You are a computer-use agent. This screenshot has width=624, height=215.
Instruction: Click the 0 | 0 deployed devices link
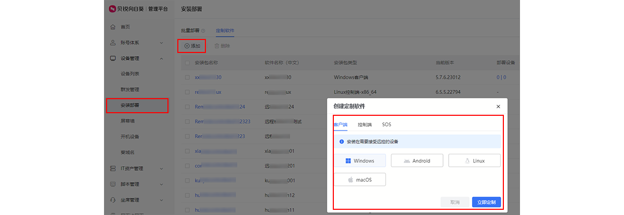tap(501, 77)
